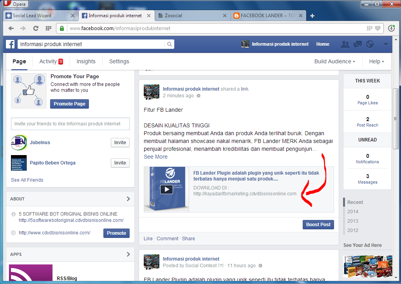The height and width of the screenshot is (284, 401).
Task: Expand the APPS section chevron
Action: click(x=128, y=254)
